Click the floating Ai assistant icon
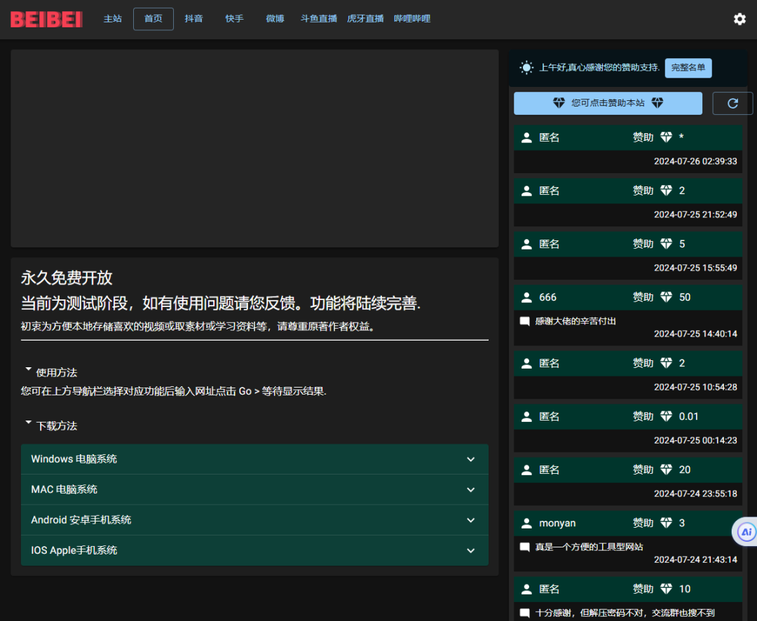The image size is (757, 621). click(x=746, y=532)
